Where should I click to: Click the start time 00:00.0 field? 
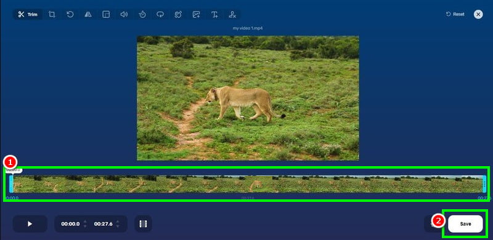coord(70,224)
